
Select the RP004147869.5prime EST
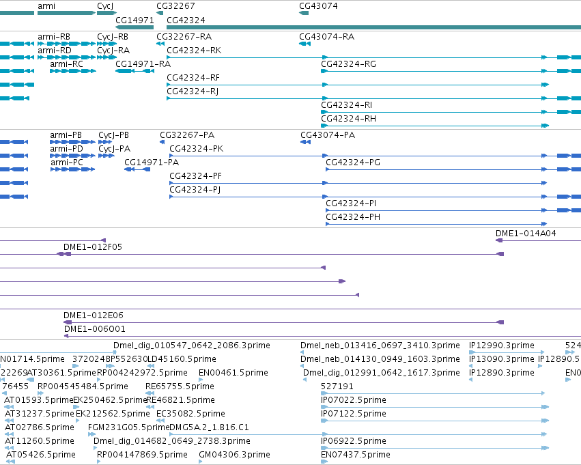(142, 455)
